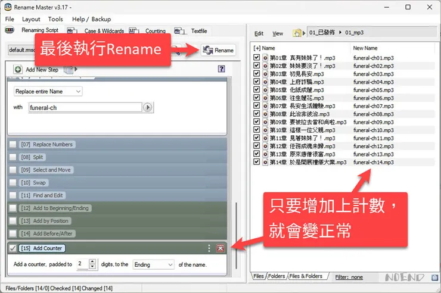The image size is (441, 293).
Task: Open the step presets icon next to Add New Step
Action: [x=69, y=70]
